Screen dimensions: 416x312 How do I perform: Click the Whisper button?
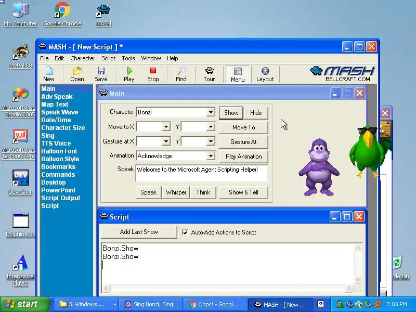[176, 192]
